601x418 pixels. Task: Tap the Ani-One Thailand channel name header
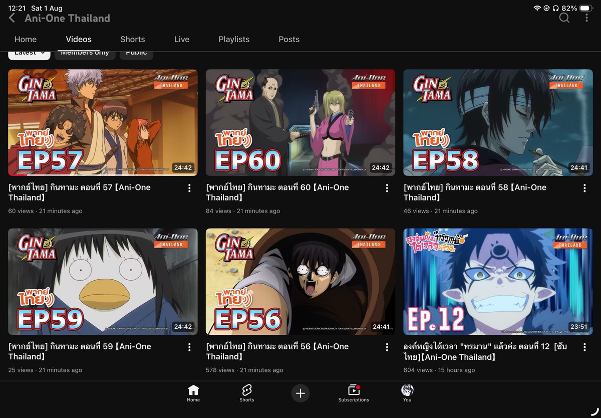68,19
